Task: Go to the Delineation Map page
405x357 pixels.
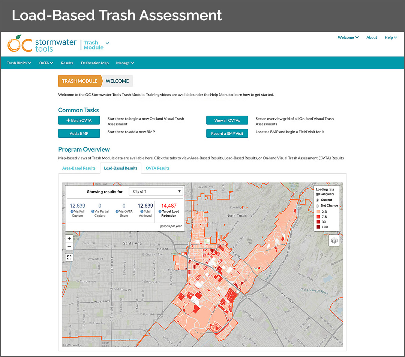Action: (94, 63)
